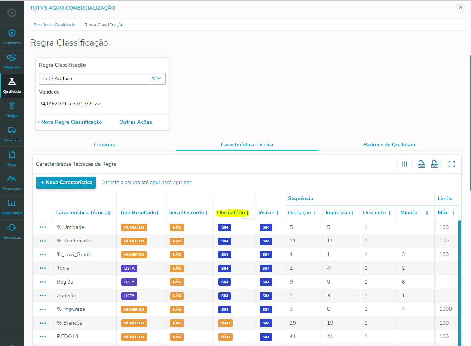Viewport: 471px width, 346px height.
Task: Select the Característica Técnica tab
Action: 247,144
